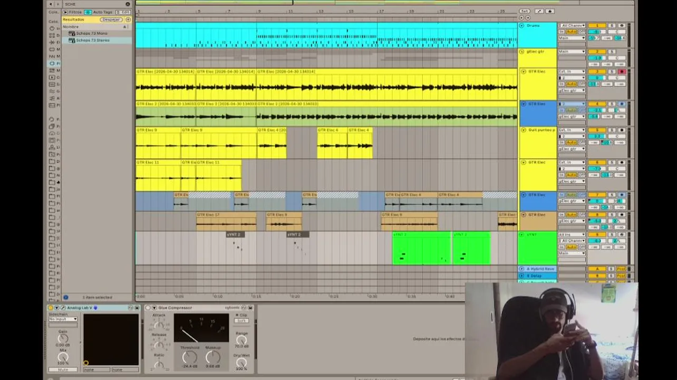Collapse the Drums track

(x=521, y=25)
